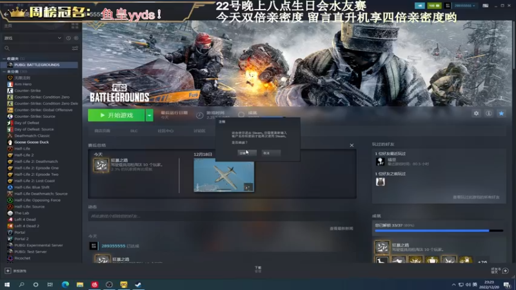Viewport: 516px width, 290px height.
Task: Click the Half-Life: Opposing Force game icon
Action: (10, 200)
